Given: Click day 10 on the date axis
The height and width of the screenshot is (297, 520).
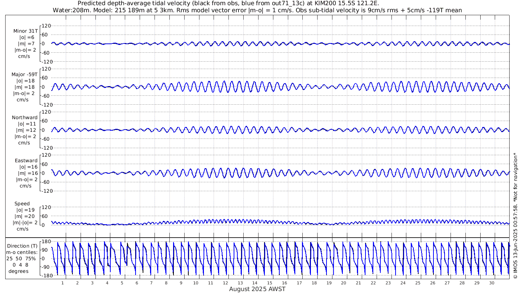Looking at the screenshot, I should (196, 283).
